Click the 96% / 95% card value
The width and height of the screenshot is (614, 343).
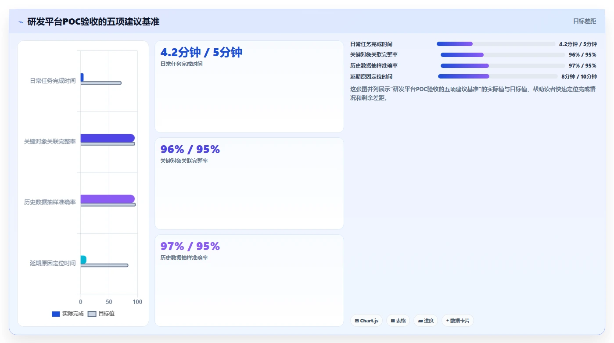(x=190, y=150)
